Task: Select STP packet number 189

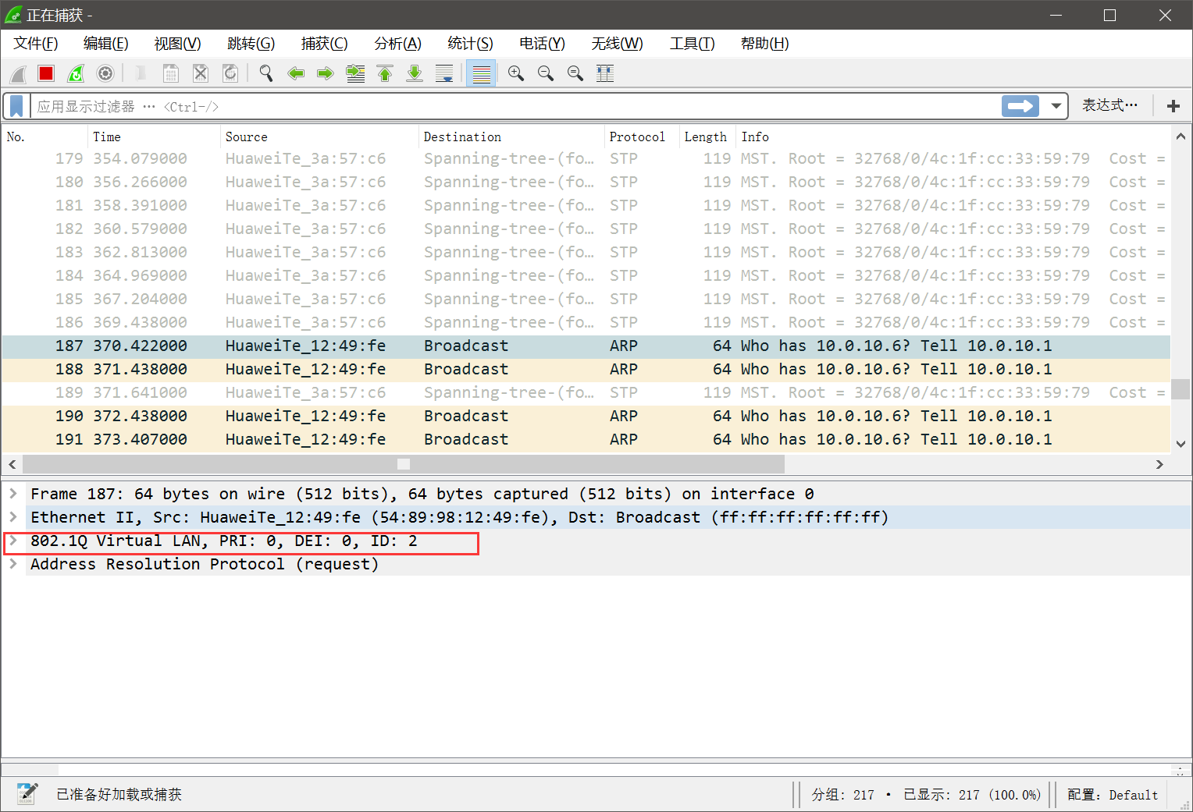Action: 586,392
